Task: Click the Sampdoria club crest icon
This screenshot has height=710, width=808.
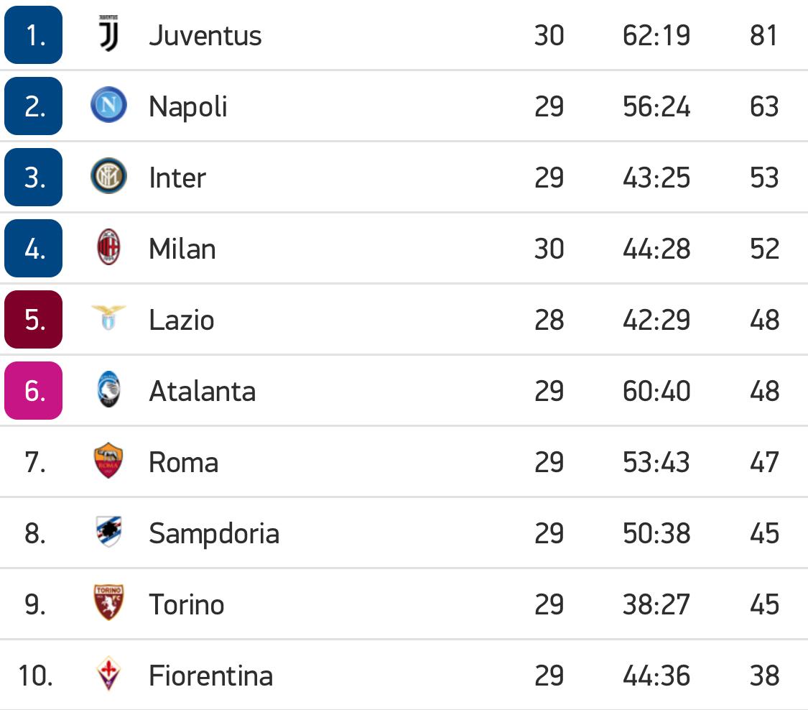Action: tap(109, 532)
